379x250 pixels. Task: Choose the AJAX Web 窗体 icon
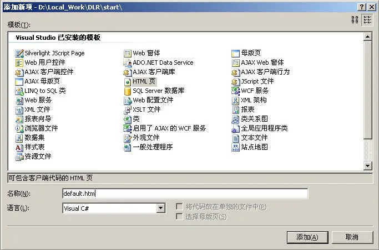pos(235,62)
